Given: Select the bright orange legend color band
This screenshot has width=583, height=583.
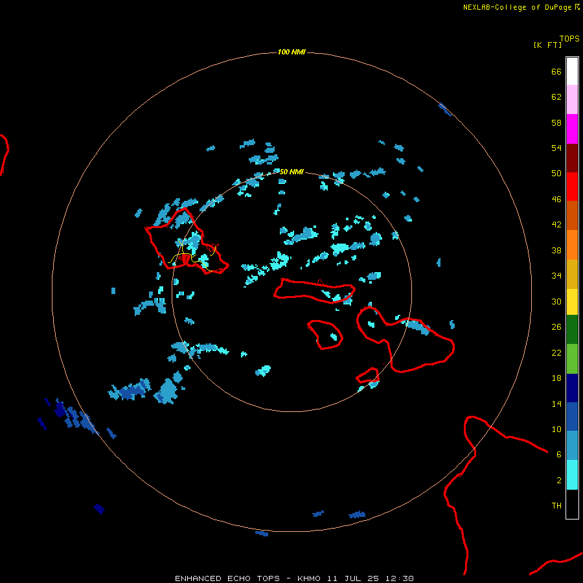Looking at the screenshot, I should pyautogui.click(x=572, y=245).
